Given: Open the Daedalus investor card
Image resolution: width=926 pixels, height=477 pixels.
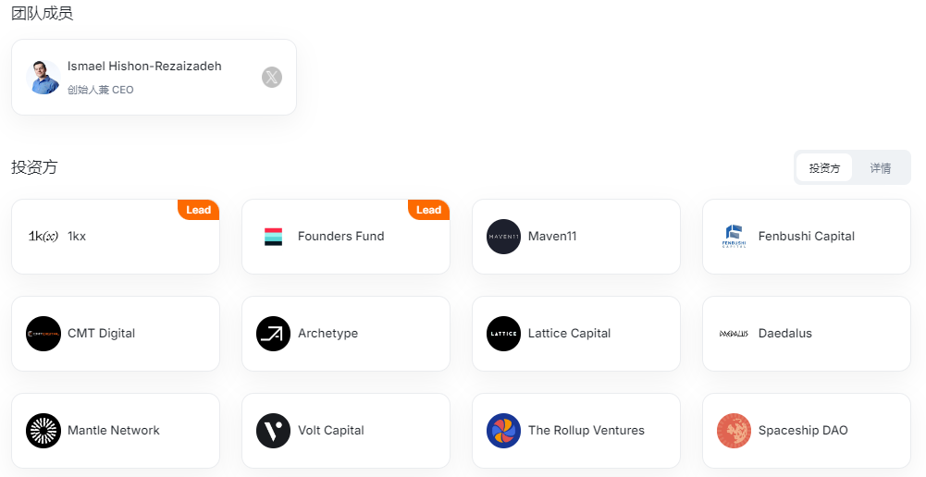Looking at the screenshot, I should pyautogui.click(x=807, y=334).
